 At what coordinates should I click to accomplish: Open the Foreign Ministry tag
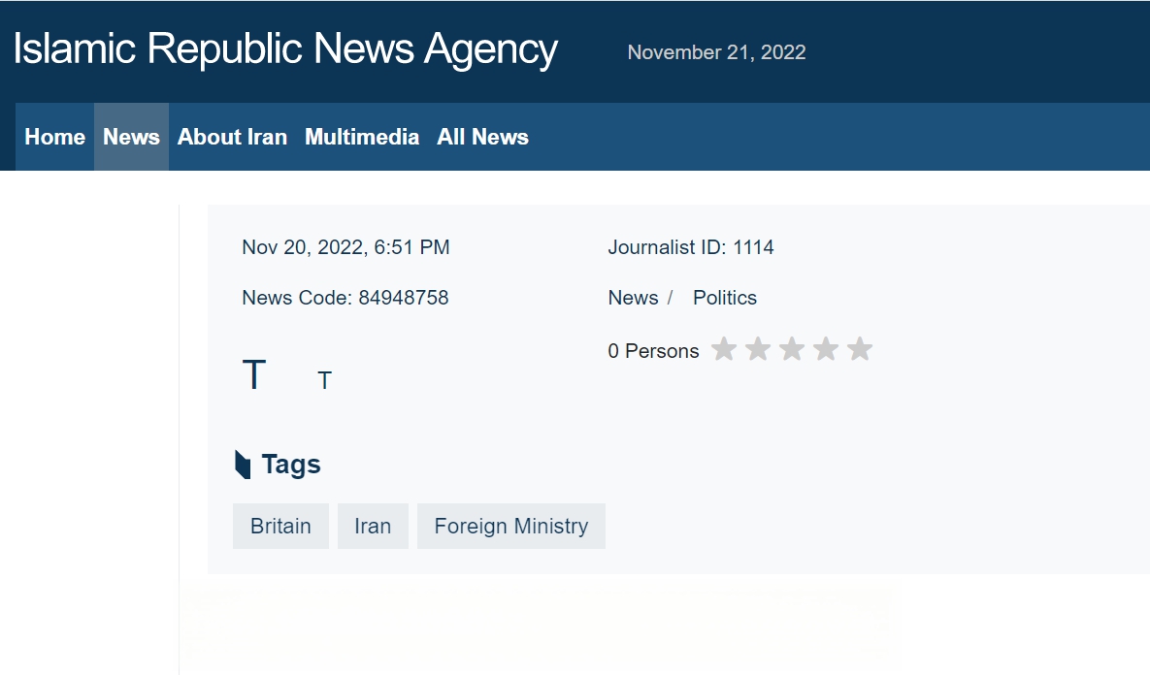coord(511,527)
